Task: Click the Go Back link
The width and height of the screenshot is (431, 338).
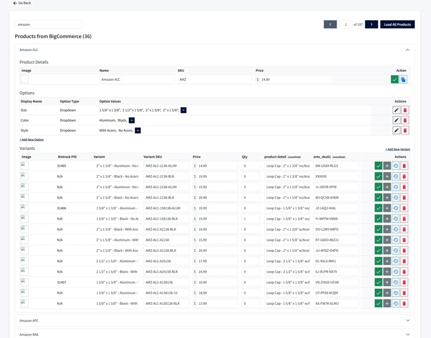Action: tap(22, 3)
